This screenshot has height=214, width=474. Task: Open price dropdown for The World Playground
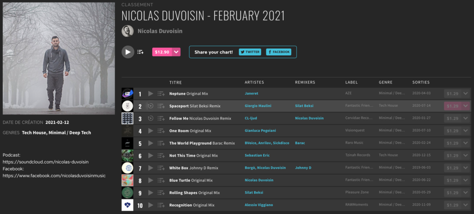(x=466, y=143)
